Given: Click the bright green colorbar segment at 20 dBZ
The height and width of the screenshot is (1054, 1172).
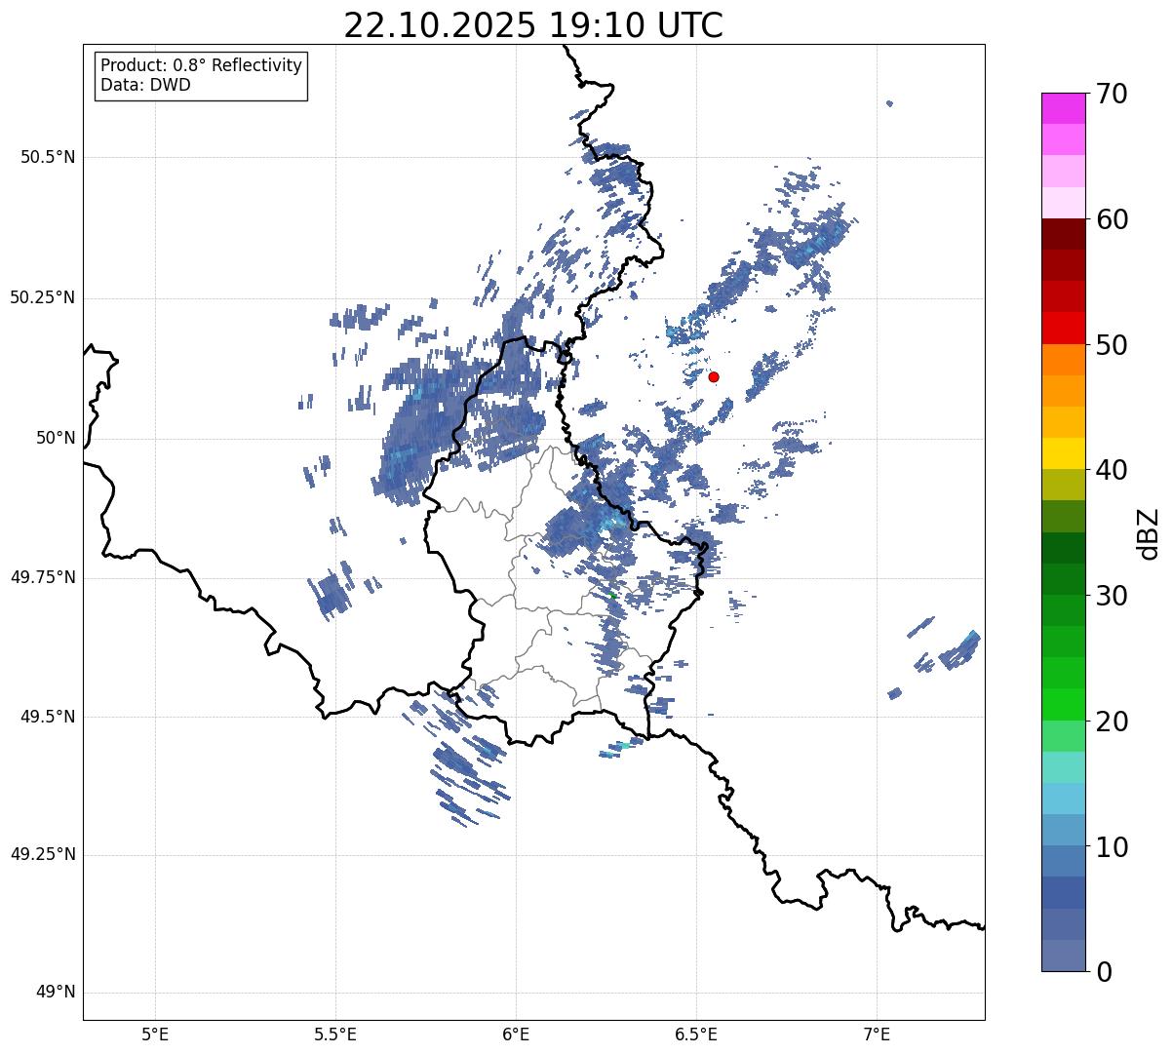Looking at the screenshot, I should pyautogui.click(x=1063, y=705).
